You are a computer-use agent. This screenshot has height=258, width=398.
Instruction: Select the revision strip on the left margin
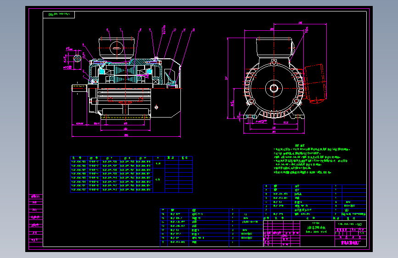[35, 221]
